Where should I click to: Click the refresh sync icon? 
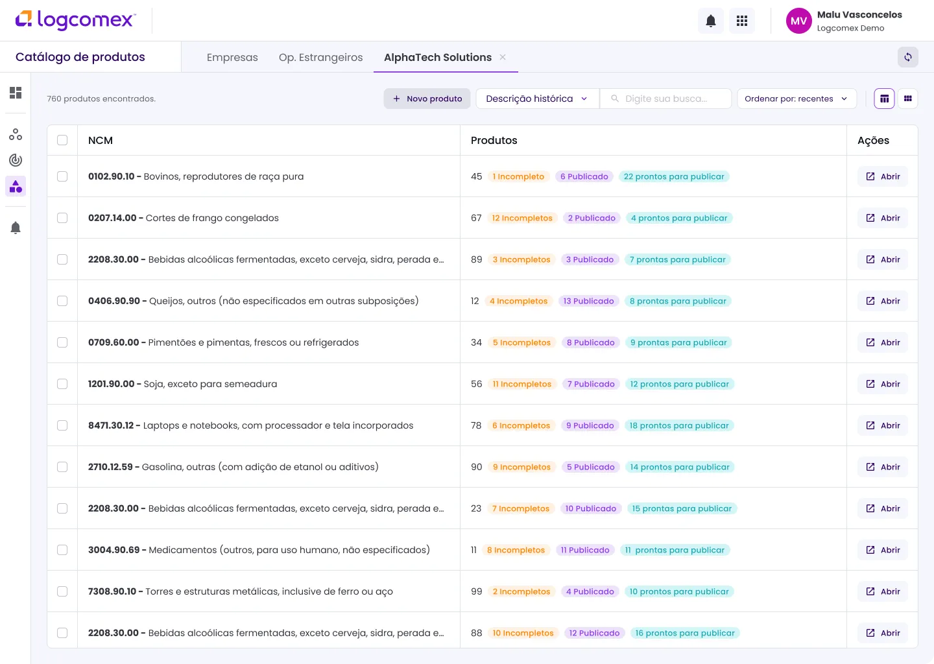(908, 57)
